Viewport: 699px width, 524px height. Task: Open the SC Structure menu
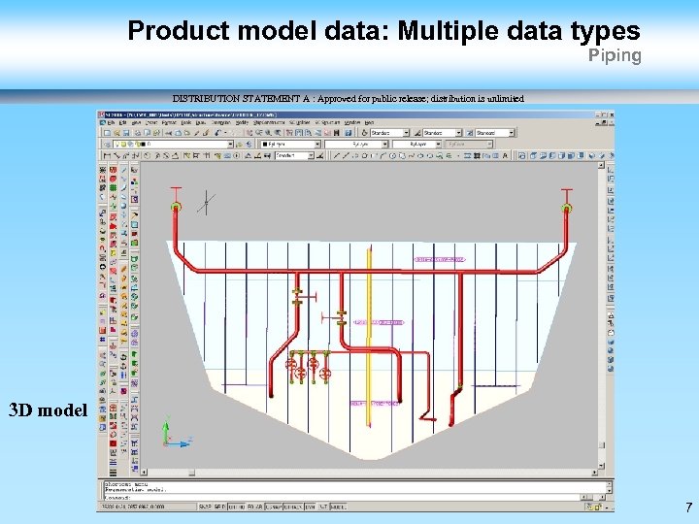pos(327,122)
